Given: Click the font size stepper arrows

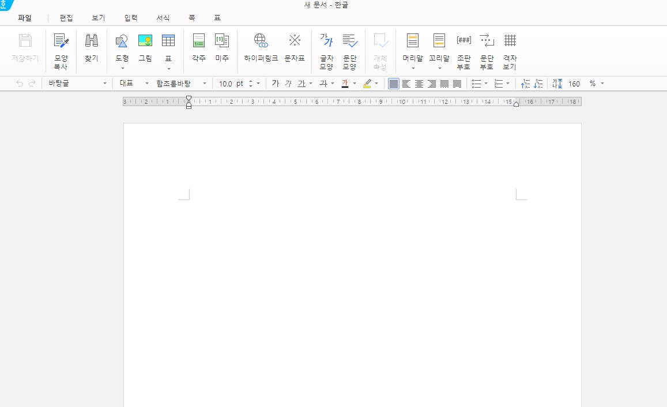Looking at the screenshot, I should point(251,84).
